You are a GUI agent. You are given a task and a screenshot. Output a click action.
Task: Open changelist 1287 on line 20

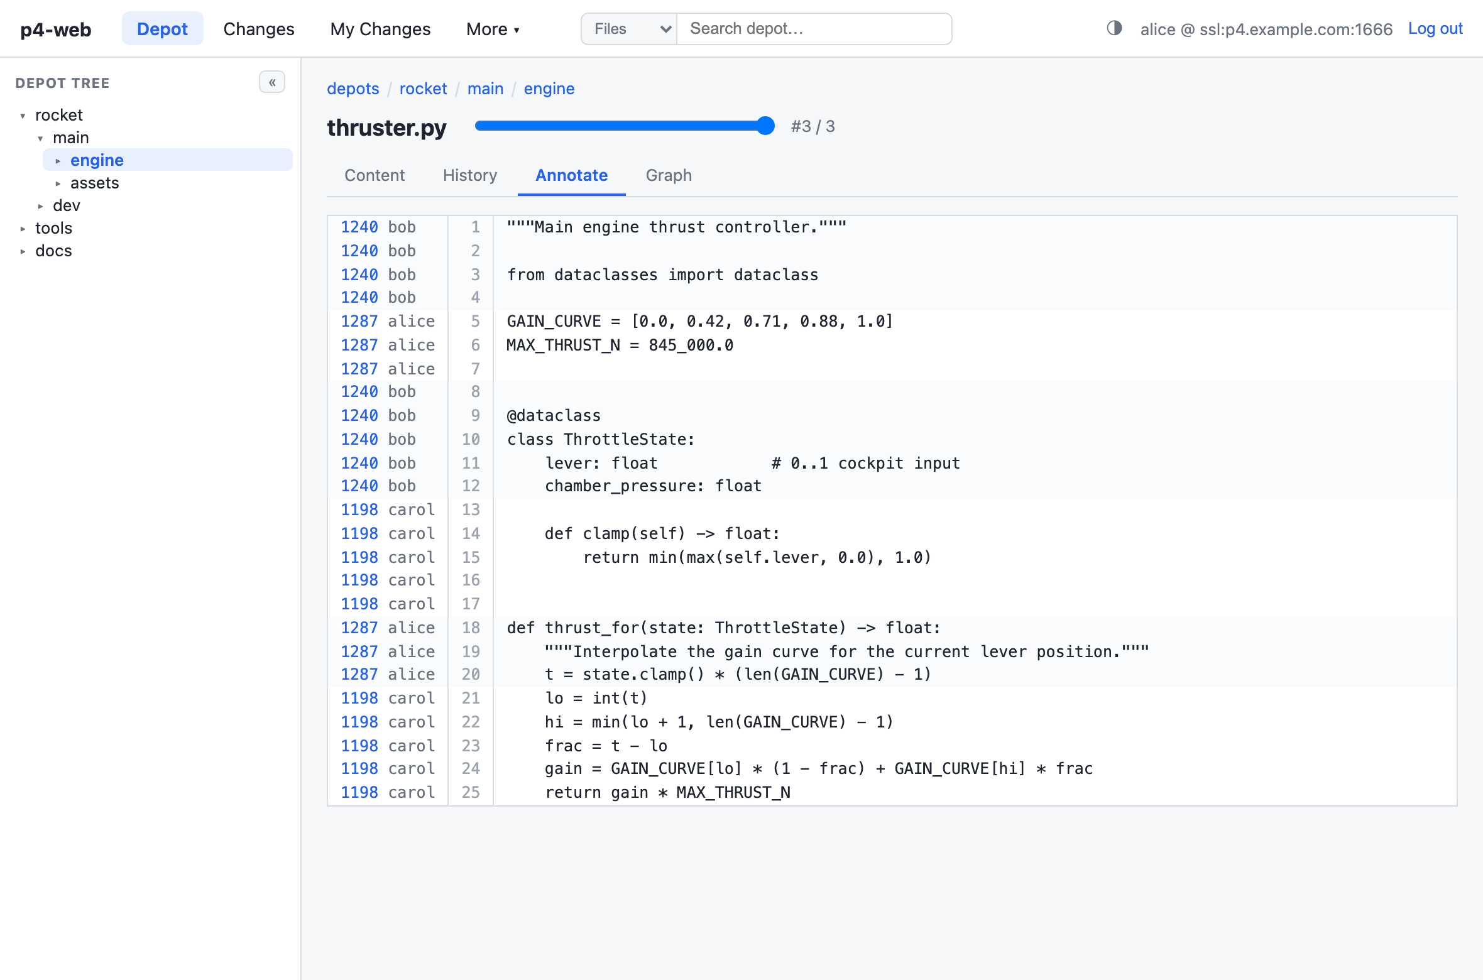tap(359, 674)
